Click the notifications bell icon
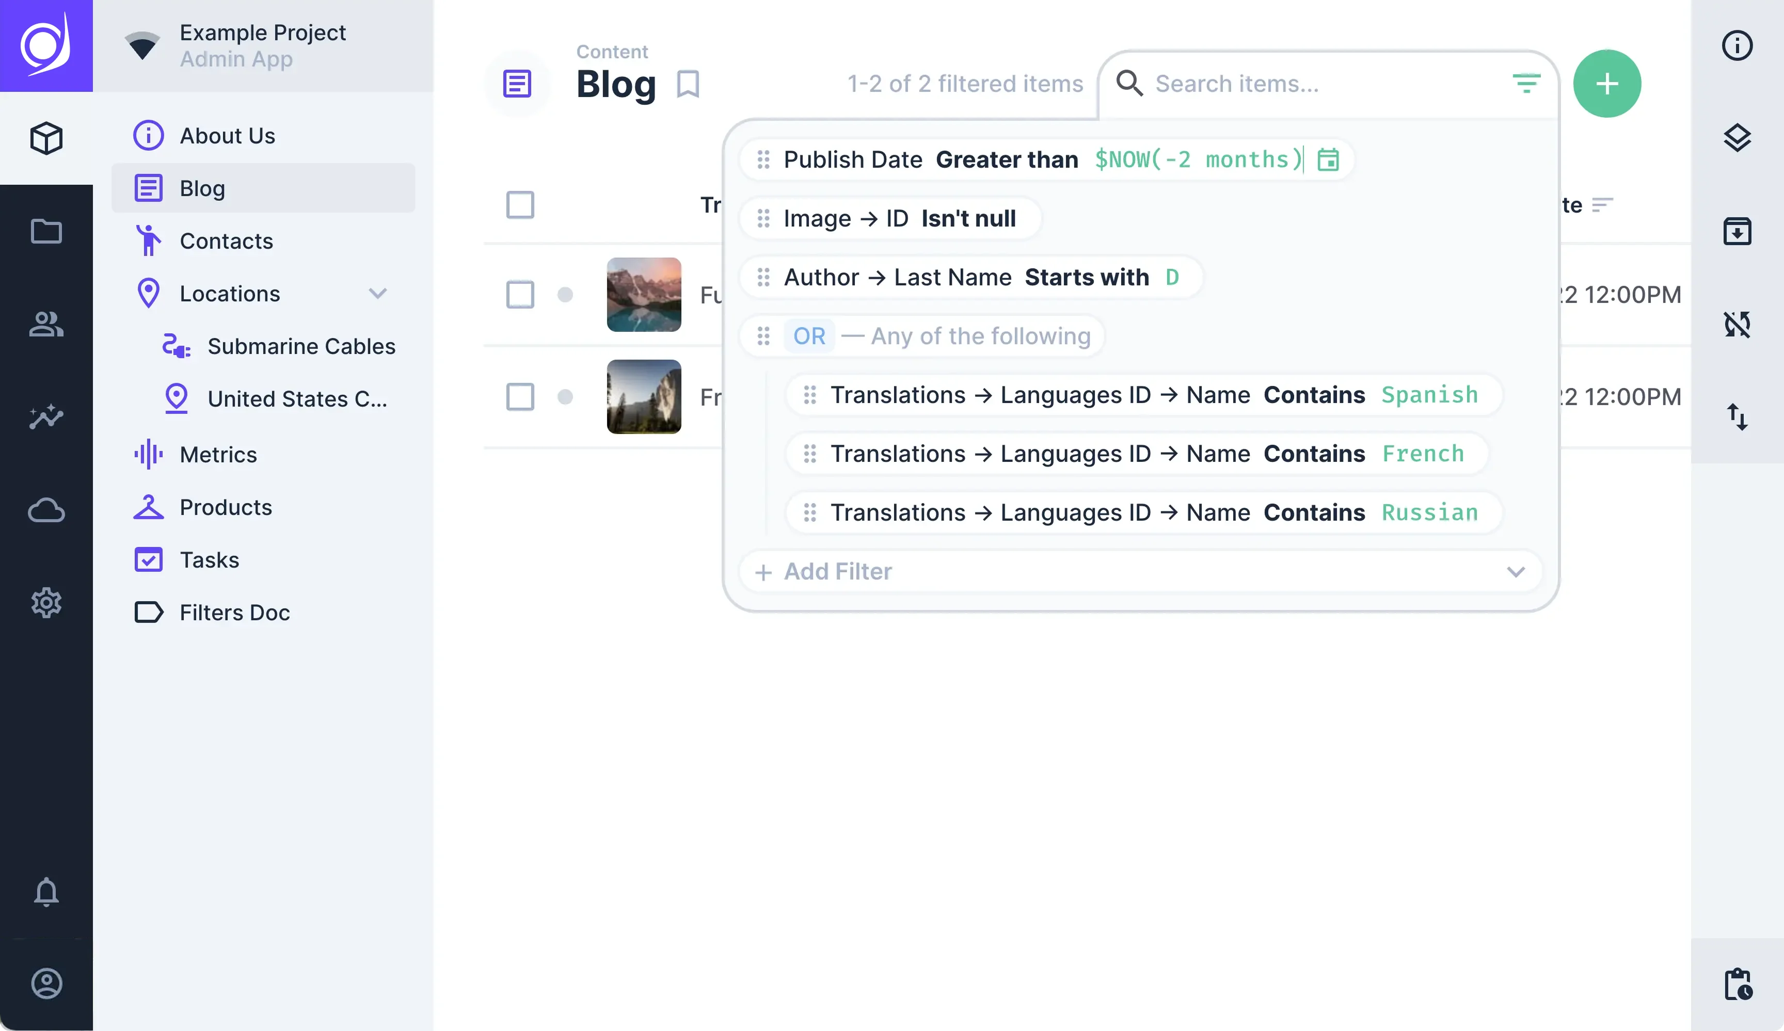 click(46, 892)
